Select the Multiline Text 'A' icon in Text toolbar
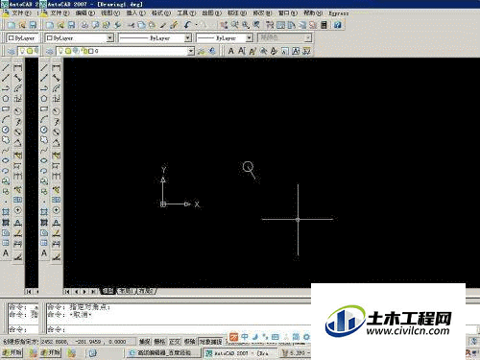The image size is (480, 360). 231,51
